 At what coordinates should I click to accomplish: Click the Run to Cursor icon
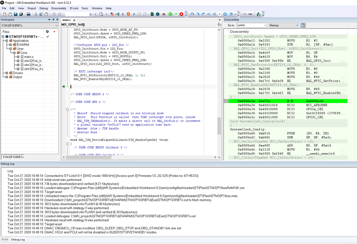(214, 14)
